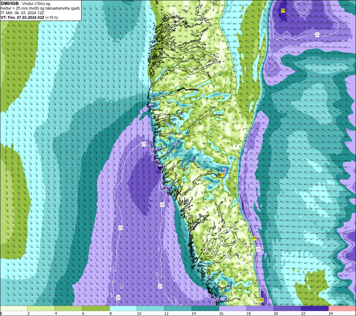Click the 'Vindur (10m) og' header text
The image size is (356, 316).
[36, 4]
